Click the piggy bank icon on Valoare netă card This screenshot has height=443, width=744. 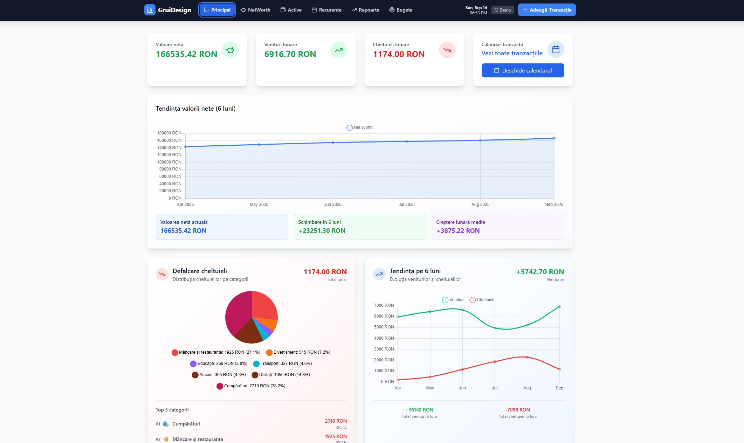[230, 50]
